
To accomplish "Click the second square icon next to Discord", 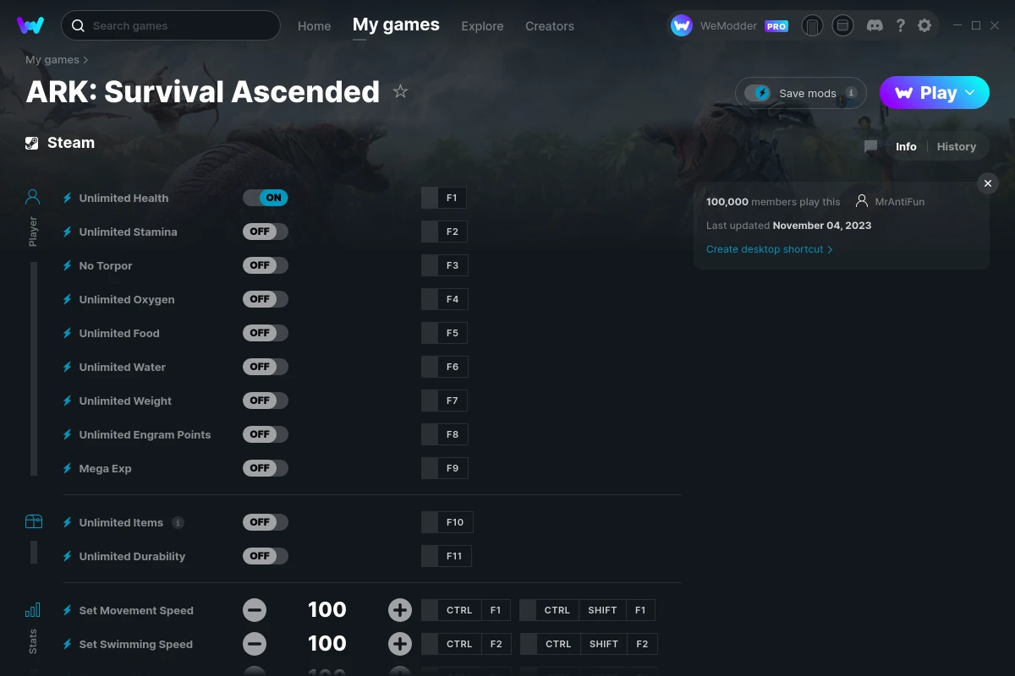I will pos(842,25).
